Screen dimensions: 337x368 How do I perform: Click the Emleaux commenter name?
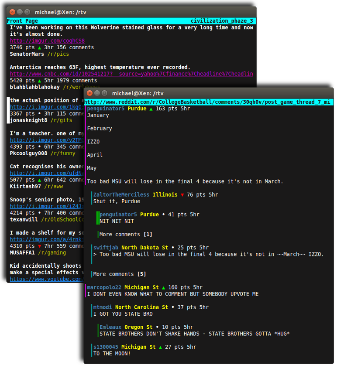110,327
